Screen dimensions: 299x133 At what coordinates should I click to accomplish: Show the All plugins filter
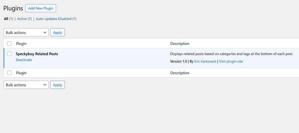tap(6, 19)
